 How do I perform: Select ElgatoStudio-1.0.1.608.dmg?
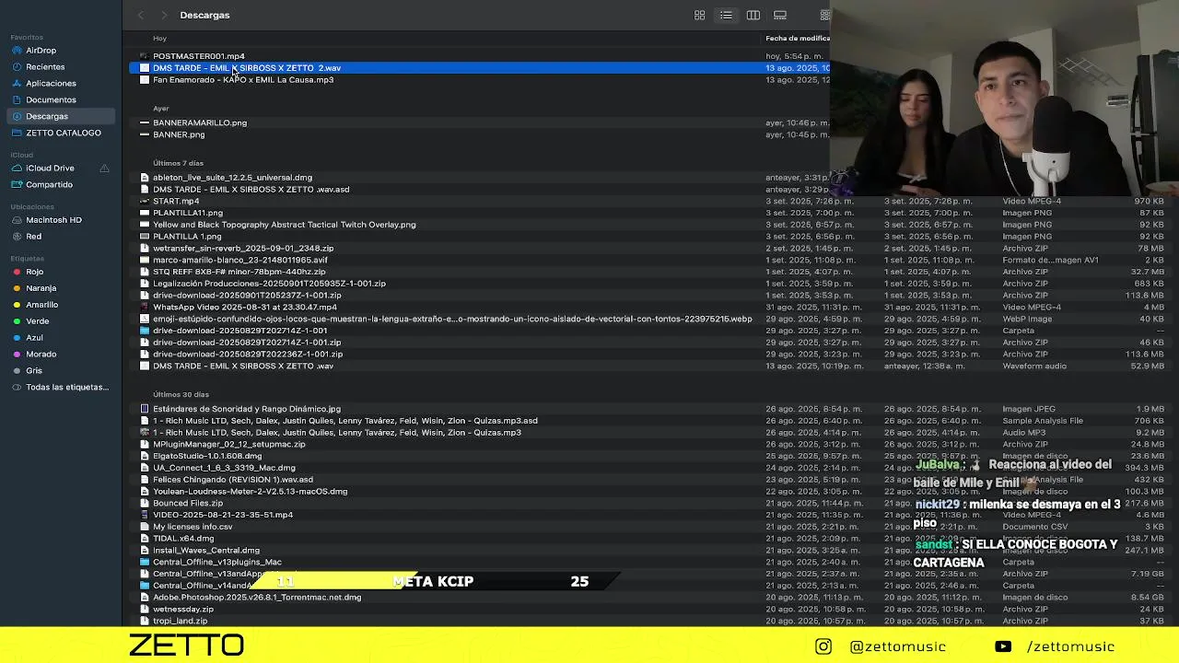pos(207,456)
